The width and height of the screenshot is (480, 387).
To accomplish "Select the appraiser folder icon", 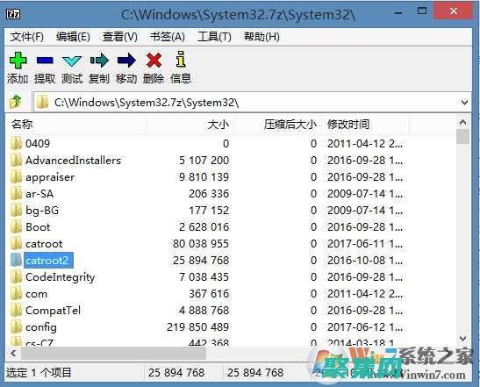I will [x=16, y=176].
